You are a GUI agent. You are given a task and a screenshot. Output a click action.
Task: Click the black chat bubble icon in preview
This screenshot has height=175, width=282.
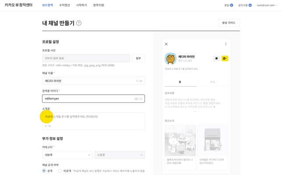point(216,58)
